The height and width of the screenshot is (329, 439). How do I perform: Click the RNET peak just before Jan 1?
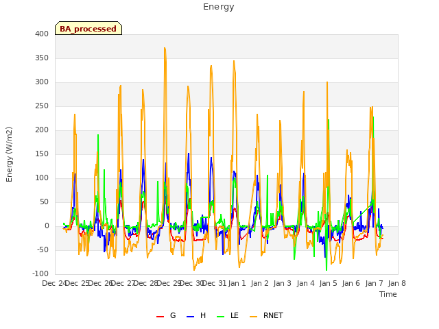(x=234, y=61)
